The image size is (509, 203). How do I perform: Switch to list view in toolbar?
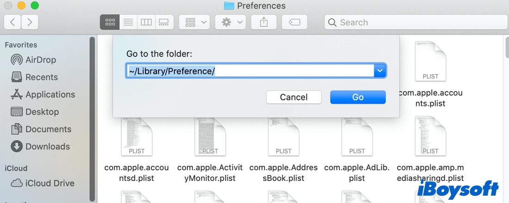(128, 22)
